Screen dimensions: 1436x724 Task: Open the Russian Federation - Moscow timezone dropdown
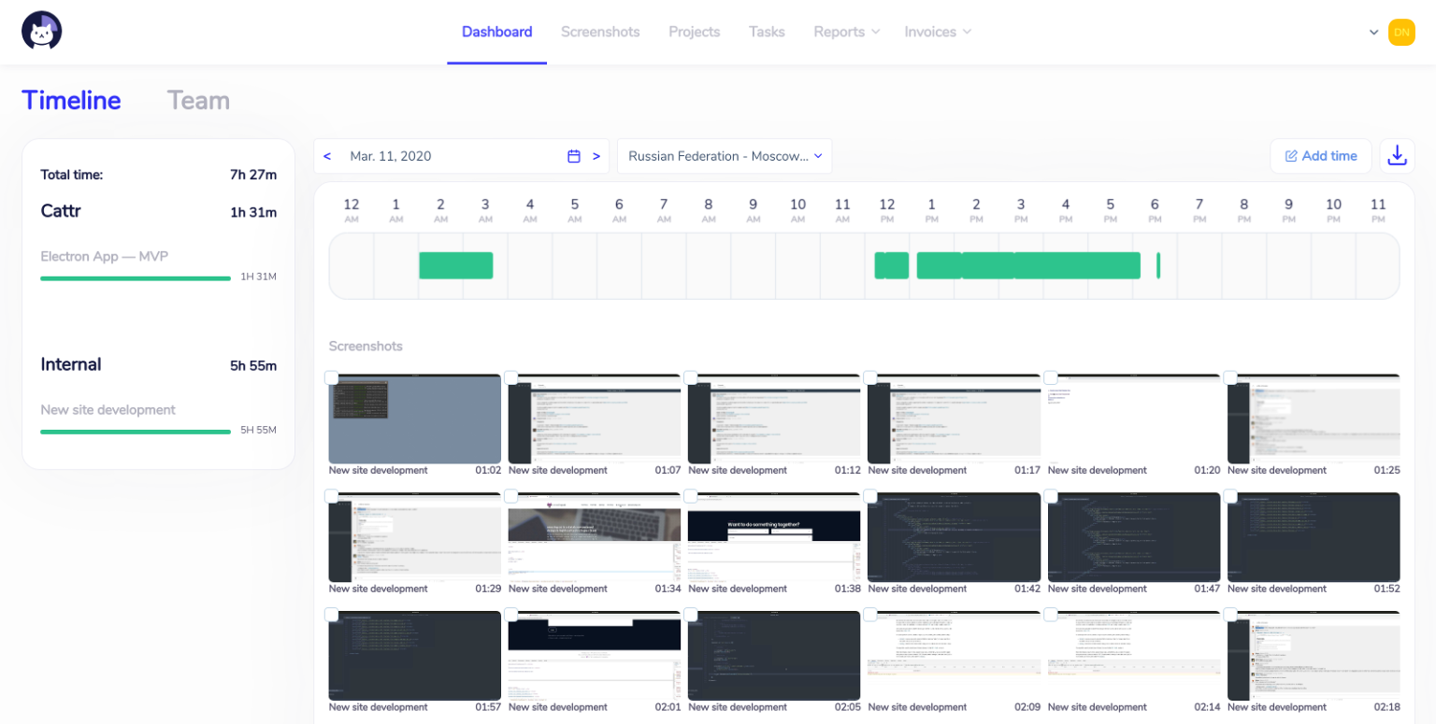point(725,156)
